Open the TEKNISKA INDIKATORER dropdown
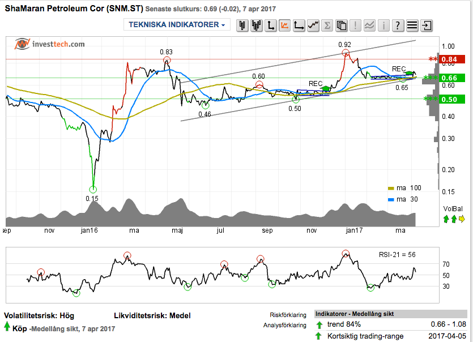This screenshot has height=342, width=473. tap(177, 25)
